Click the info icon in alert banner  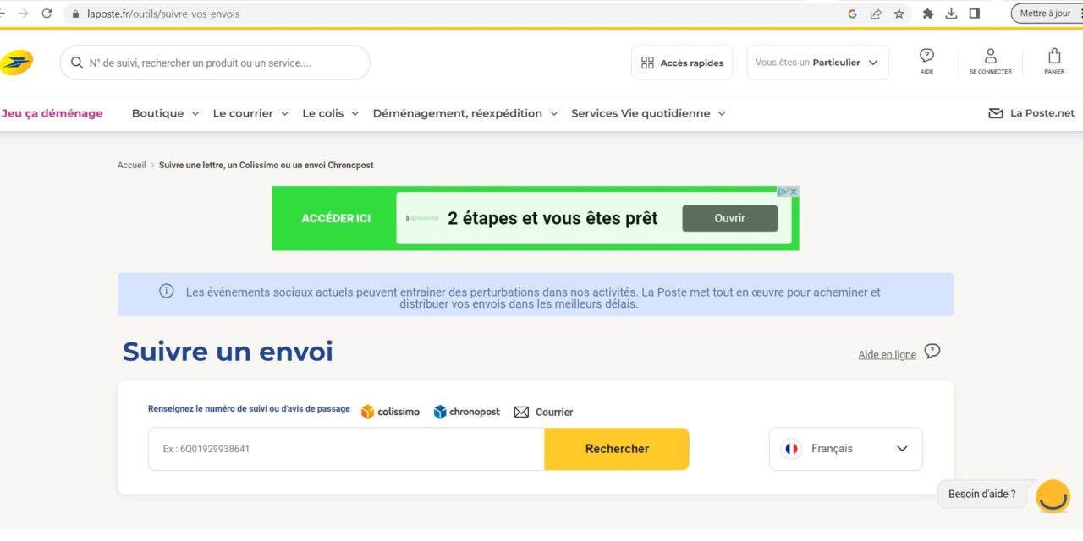(167, 292)
